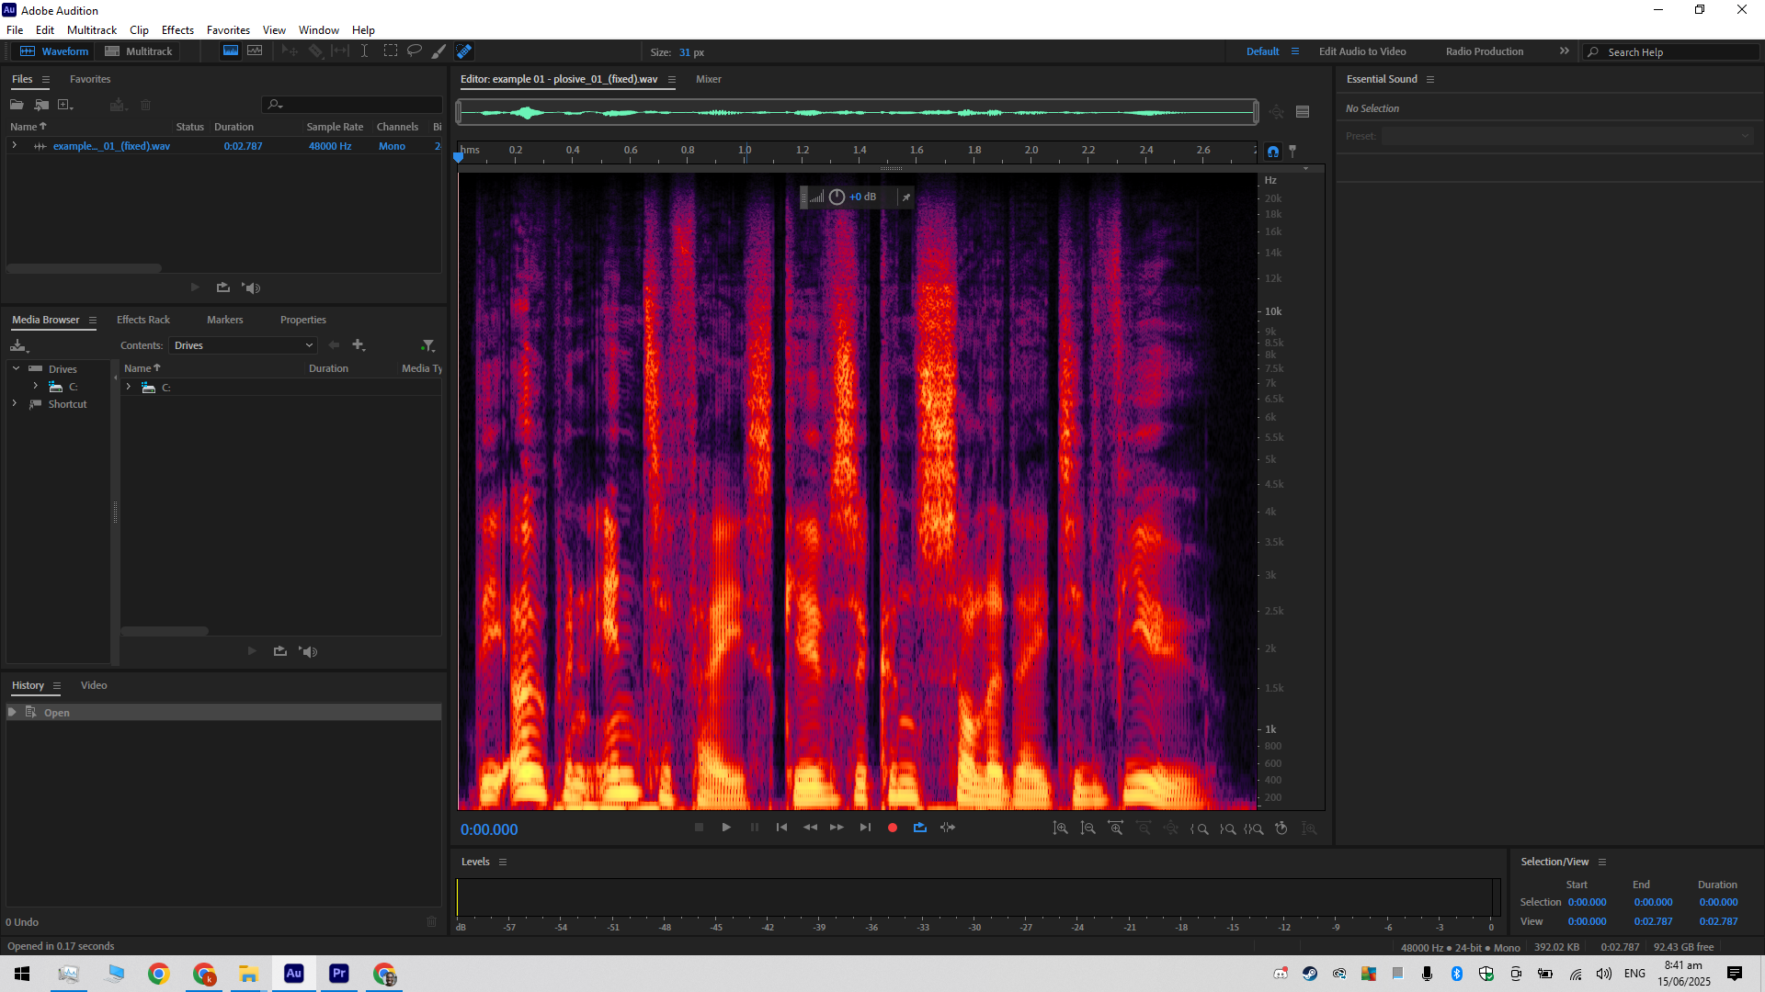Zoom in amplitude with magnifier icon
The image size is (1765, 992).
(x=1060, y=829)
